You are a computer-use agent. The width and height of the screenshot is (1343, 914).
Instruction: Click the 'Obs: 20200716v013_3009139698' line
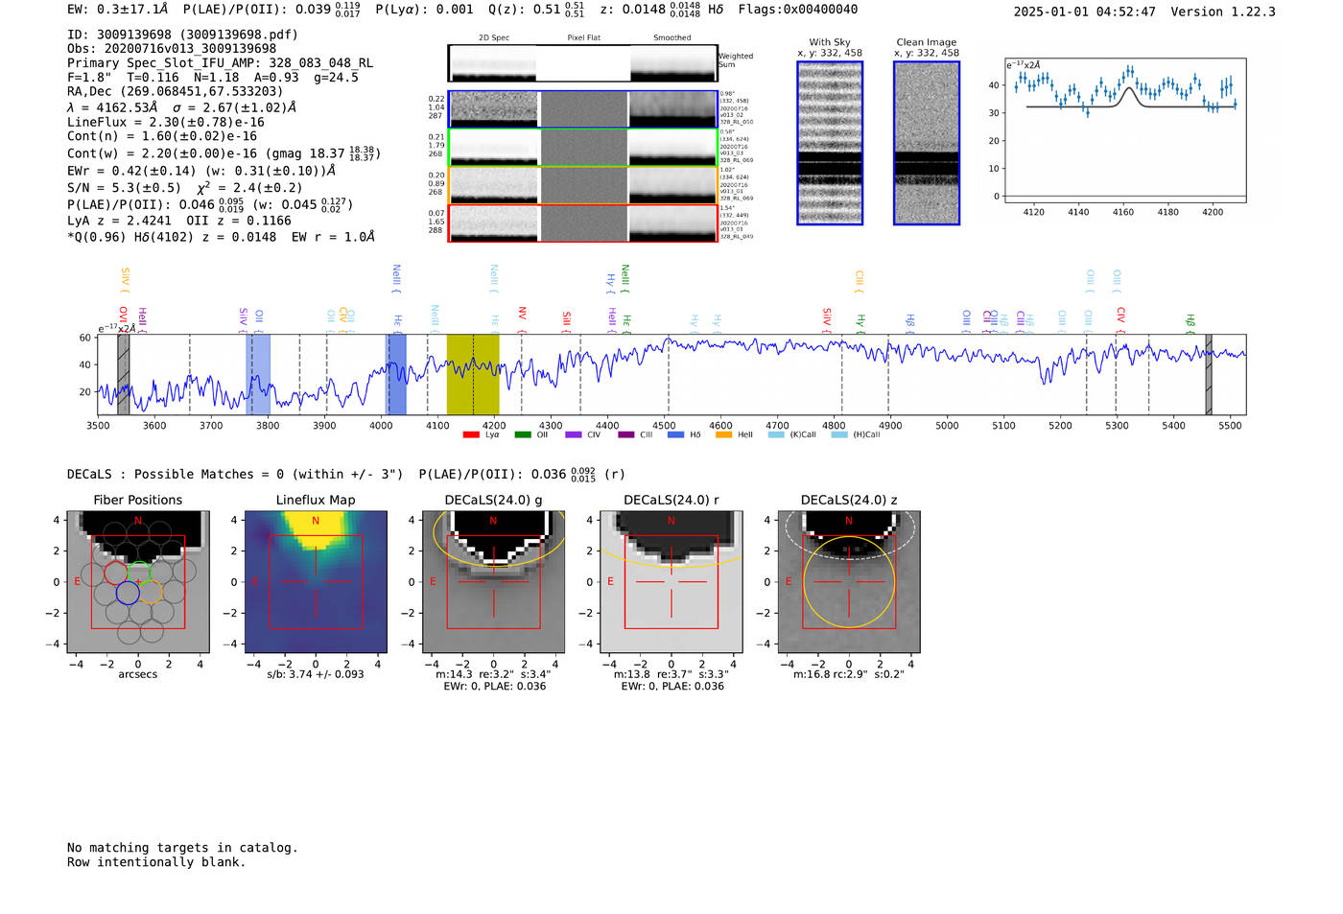pyautogui.click(x=172, y=48)
